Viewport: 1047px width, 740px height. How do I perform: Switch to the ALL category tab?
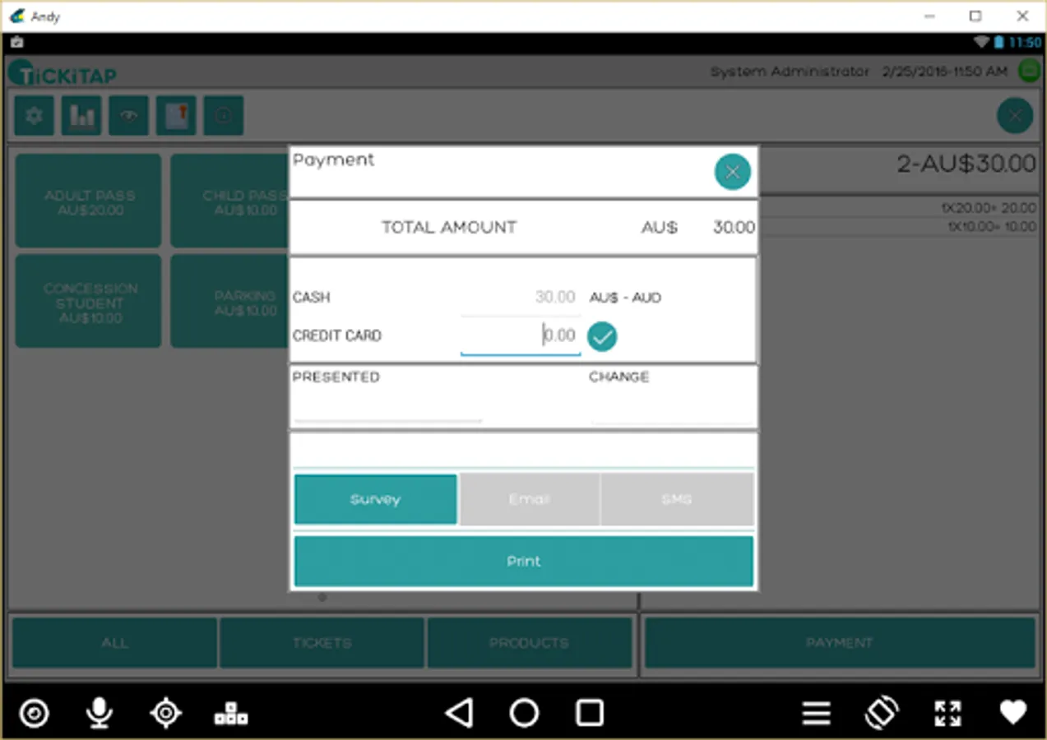[x=114, y=643]
